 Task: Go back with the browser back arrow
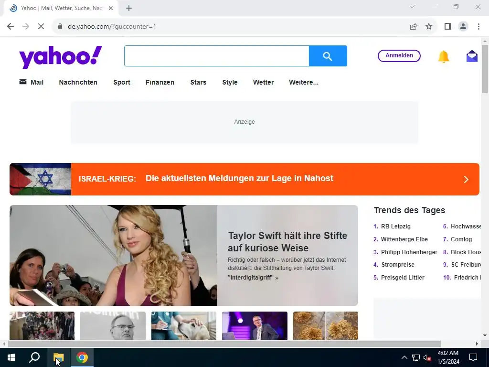[x=11, y=27]
